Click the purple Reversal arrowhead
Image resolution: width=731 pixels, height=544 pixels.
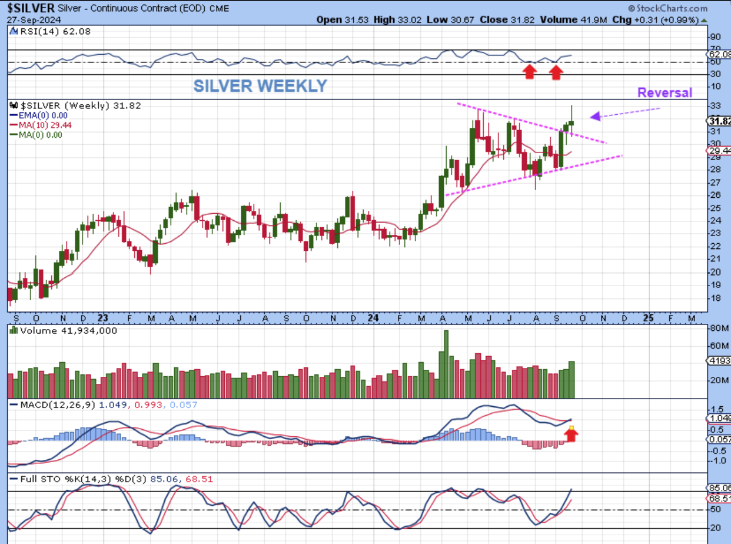pyautogui.click(x=596, y=116)
